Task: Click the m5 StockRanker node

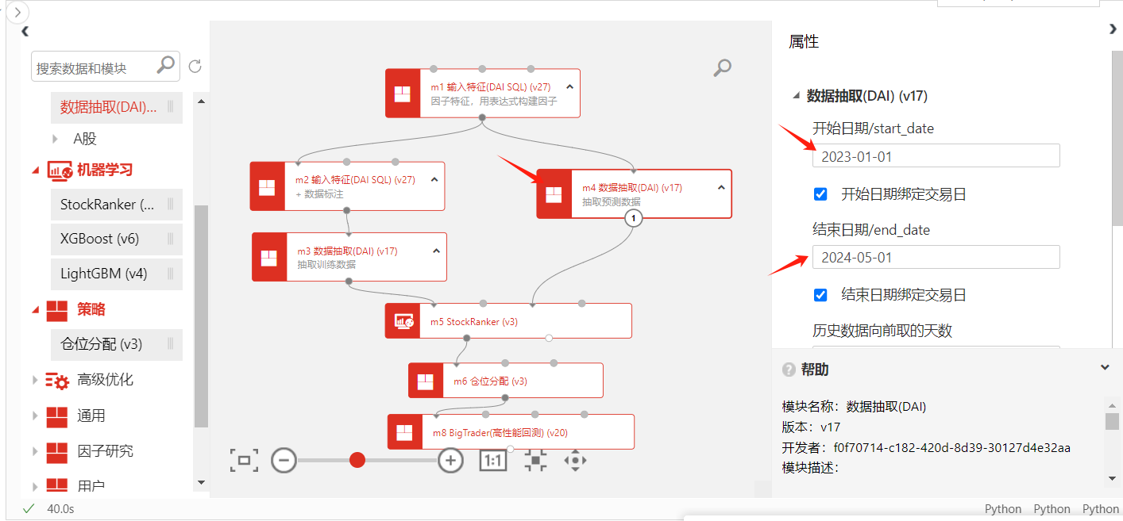Action: click(x=508, y=321)
